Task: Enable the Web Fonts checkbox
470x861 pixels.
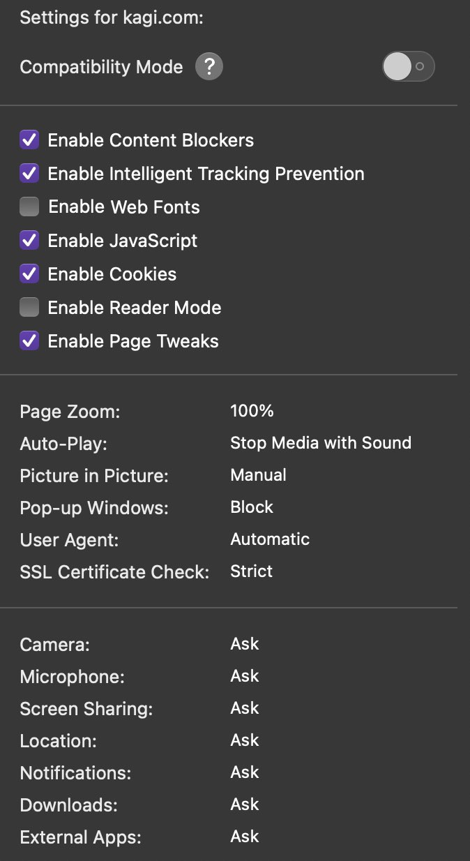Action: (29, 207)
